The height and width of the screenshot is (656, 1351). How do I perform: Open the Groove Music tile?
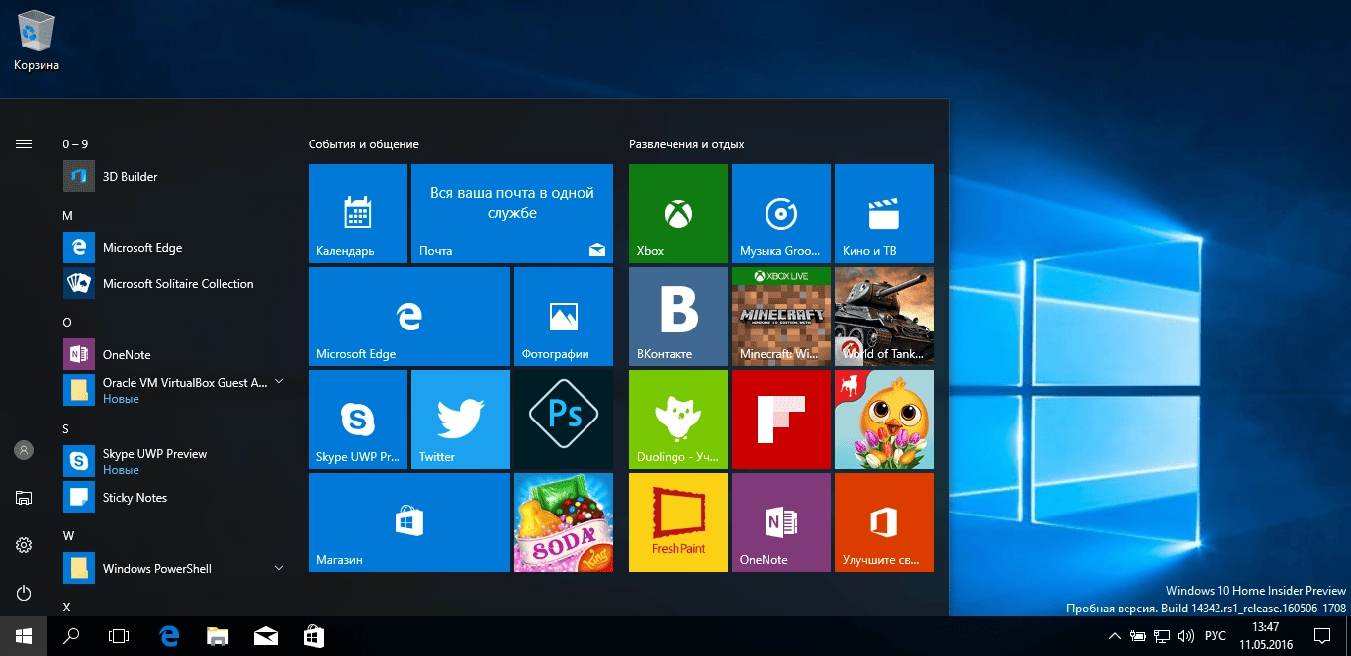point(781,214)
